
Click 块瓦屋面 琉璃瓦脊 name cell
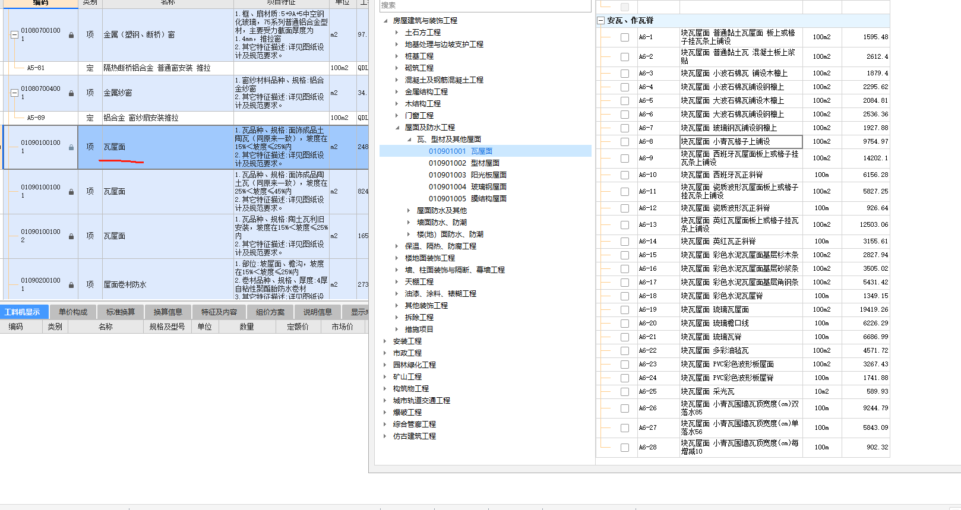741,337
